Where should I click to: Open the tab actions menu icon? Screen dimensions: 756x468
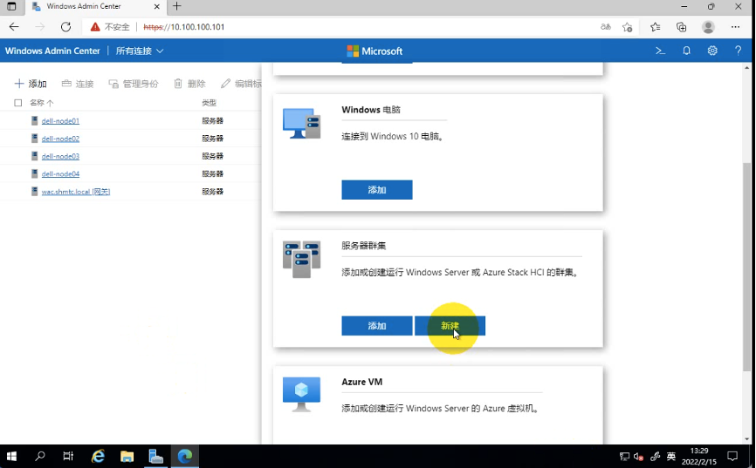click(x=11, y=6)
